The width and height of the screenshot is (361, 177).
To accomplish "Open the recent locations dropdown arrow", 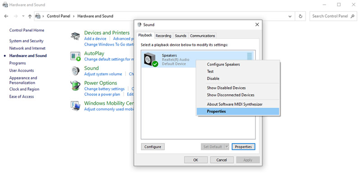I will click(23, 16).
